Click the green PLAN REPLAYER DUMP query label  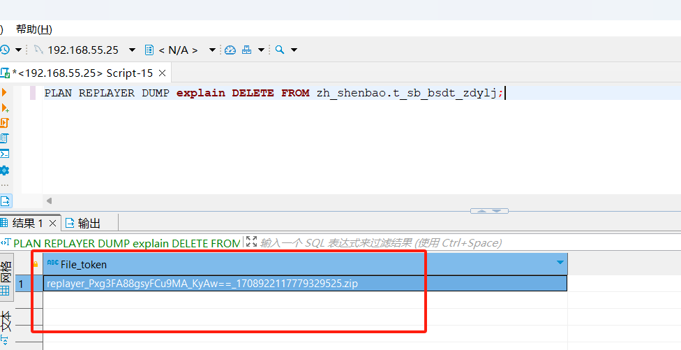click(127, 243)
